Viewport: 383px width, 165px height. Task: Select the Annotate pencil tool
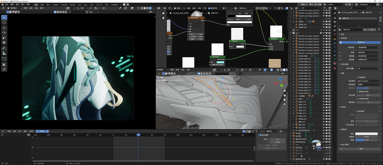click(x=4, y=48)
